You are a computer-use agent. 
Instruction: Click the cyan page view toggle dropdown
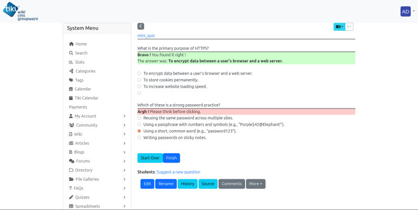pos(339,27)
